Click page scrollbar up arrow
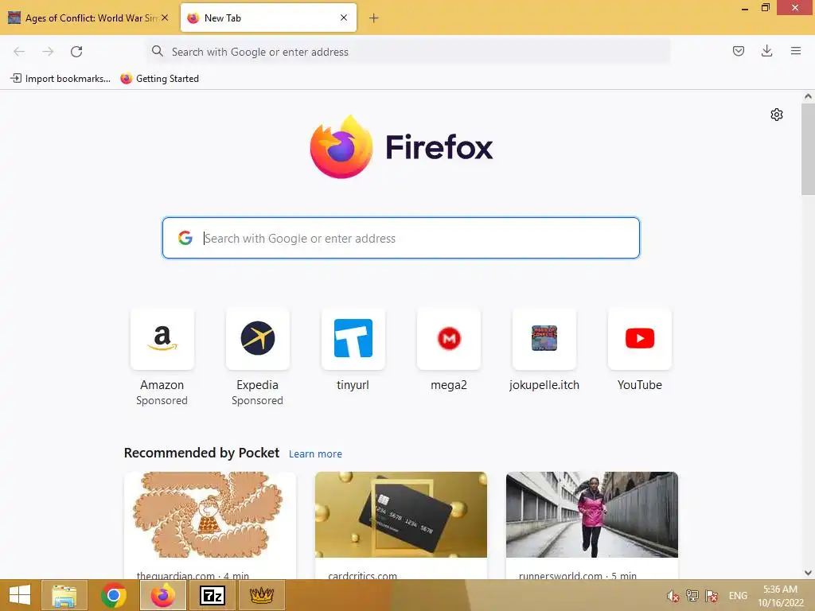This screenshot has width=815, height=611. (808, 96)
